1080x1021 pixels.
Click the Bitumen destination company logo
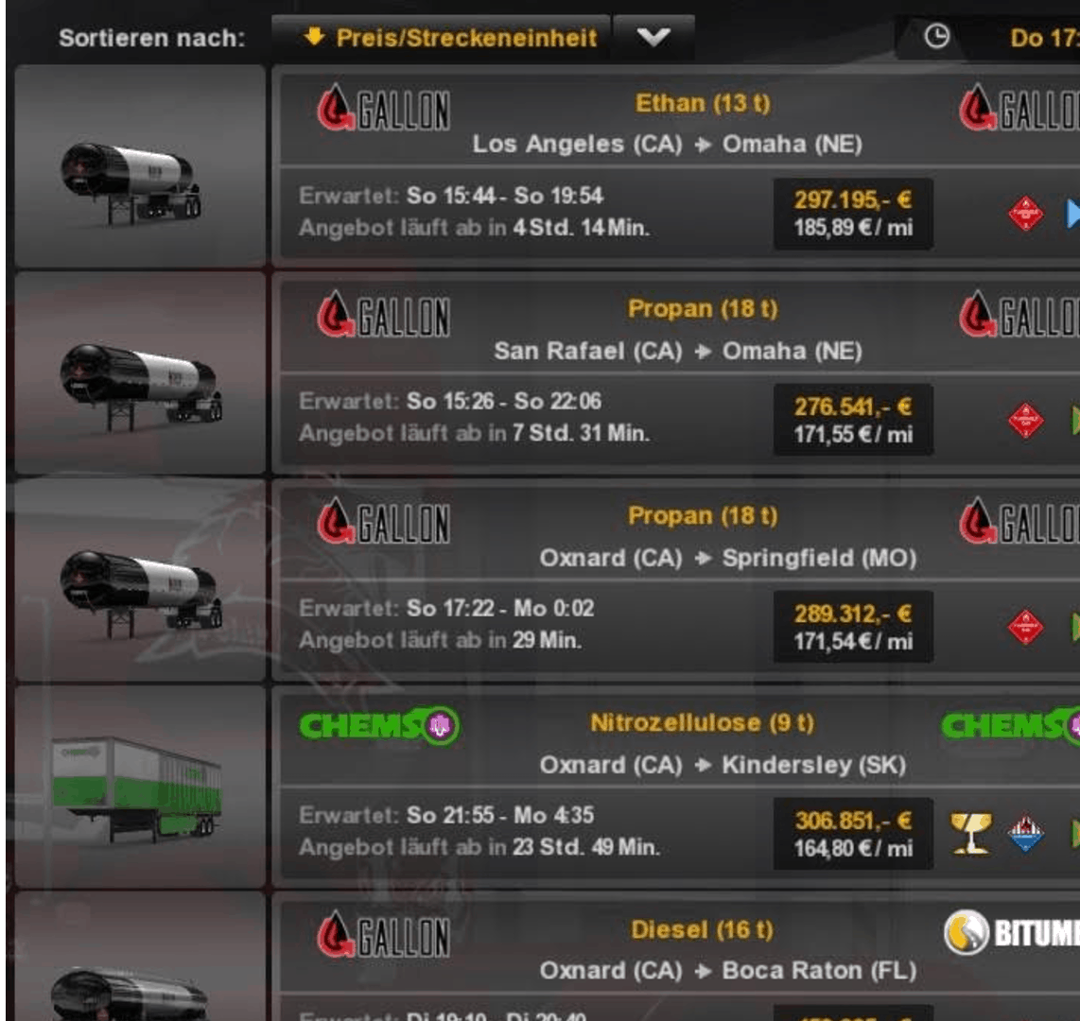tap(1011, 933)
